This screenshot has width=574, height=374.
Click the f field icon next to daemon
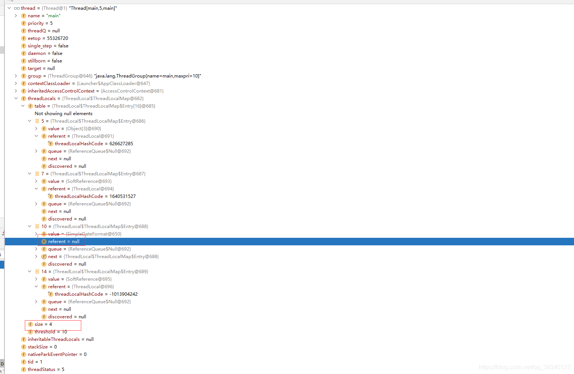(23, 53)
